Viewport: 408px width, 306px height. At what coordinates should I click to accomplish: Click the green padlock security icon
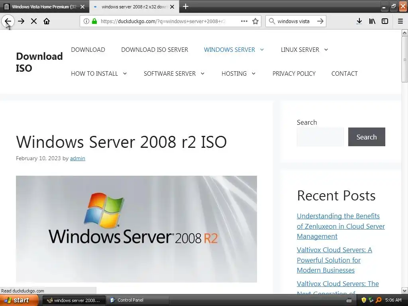[94, 22]
